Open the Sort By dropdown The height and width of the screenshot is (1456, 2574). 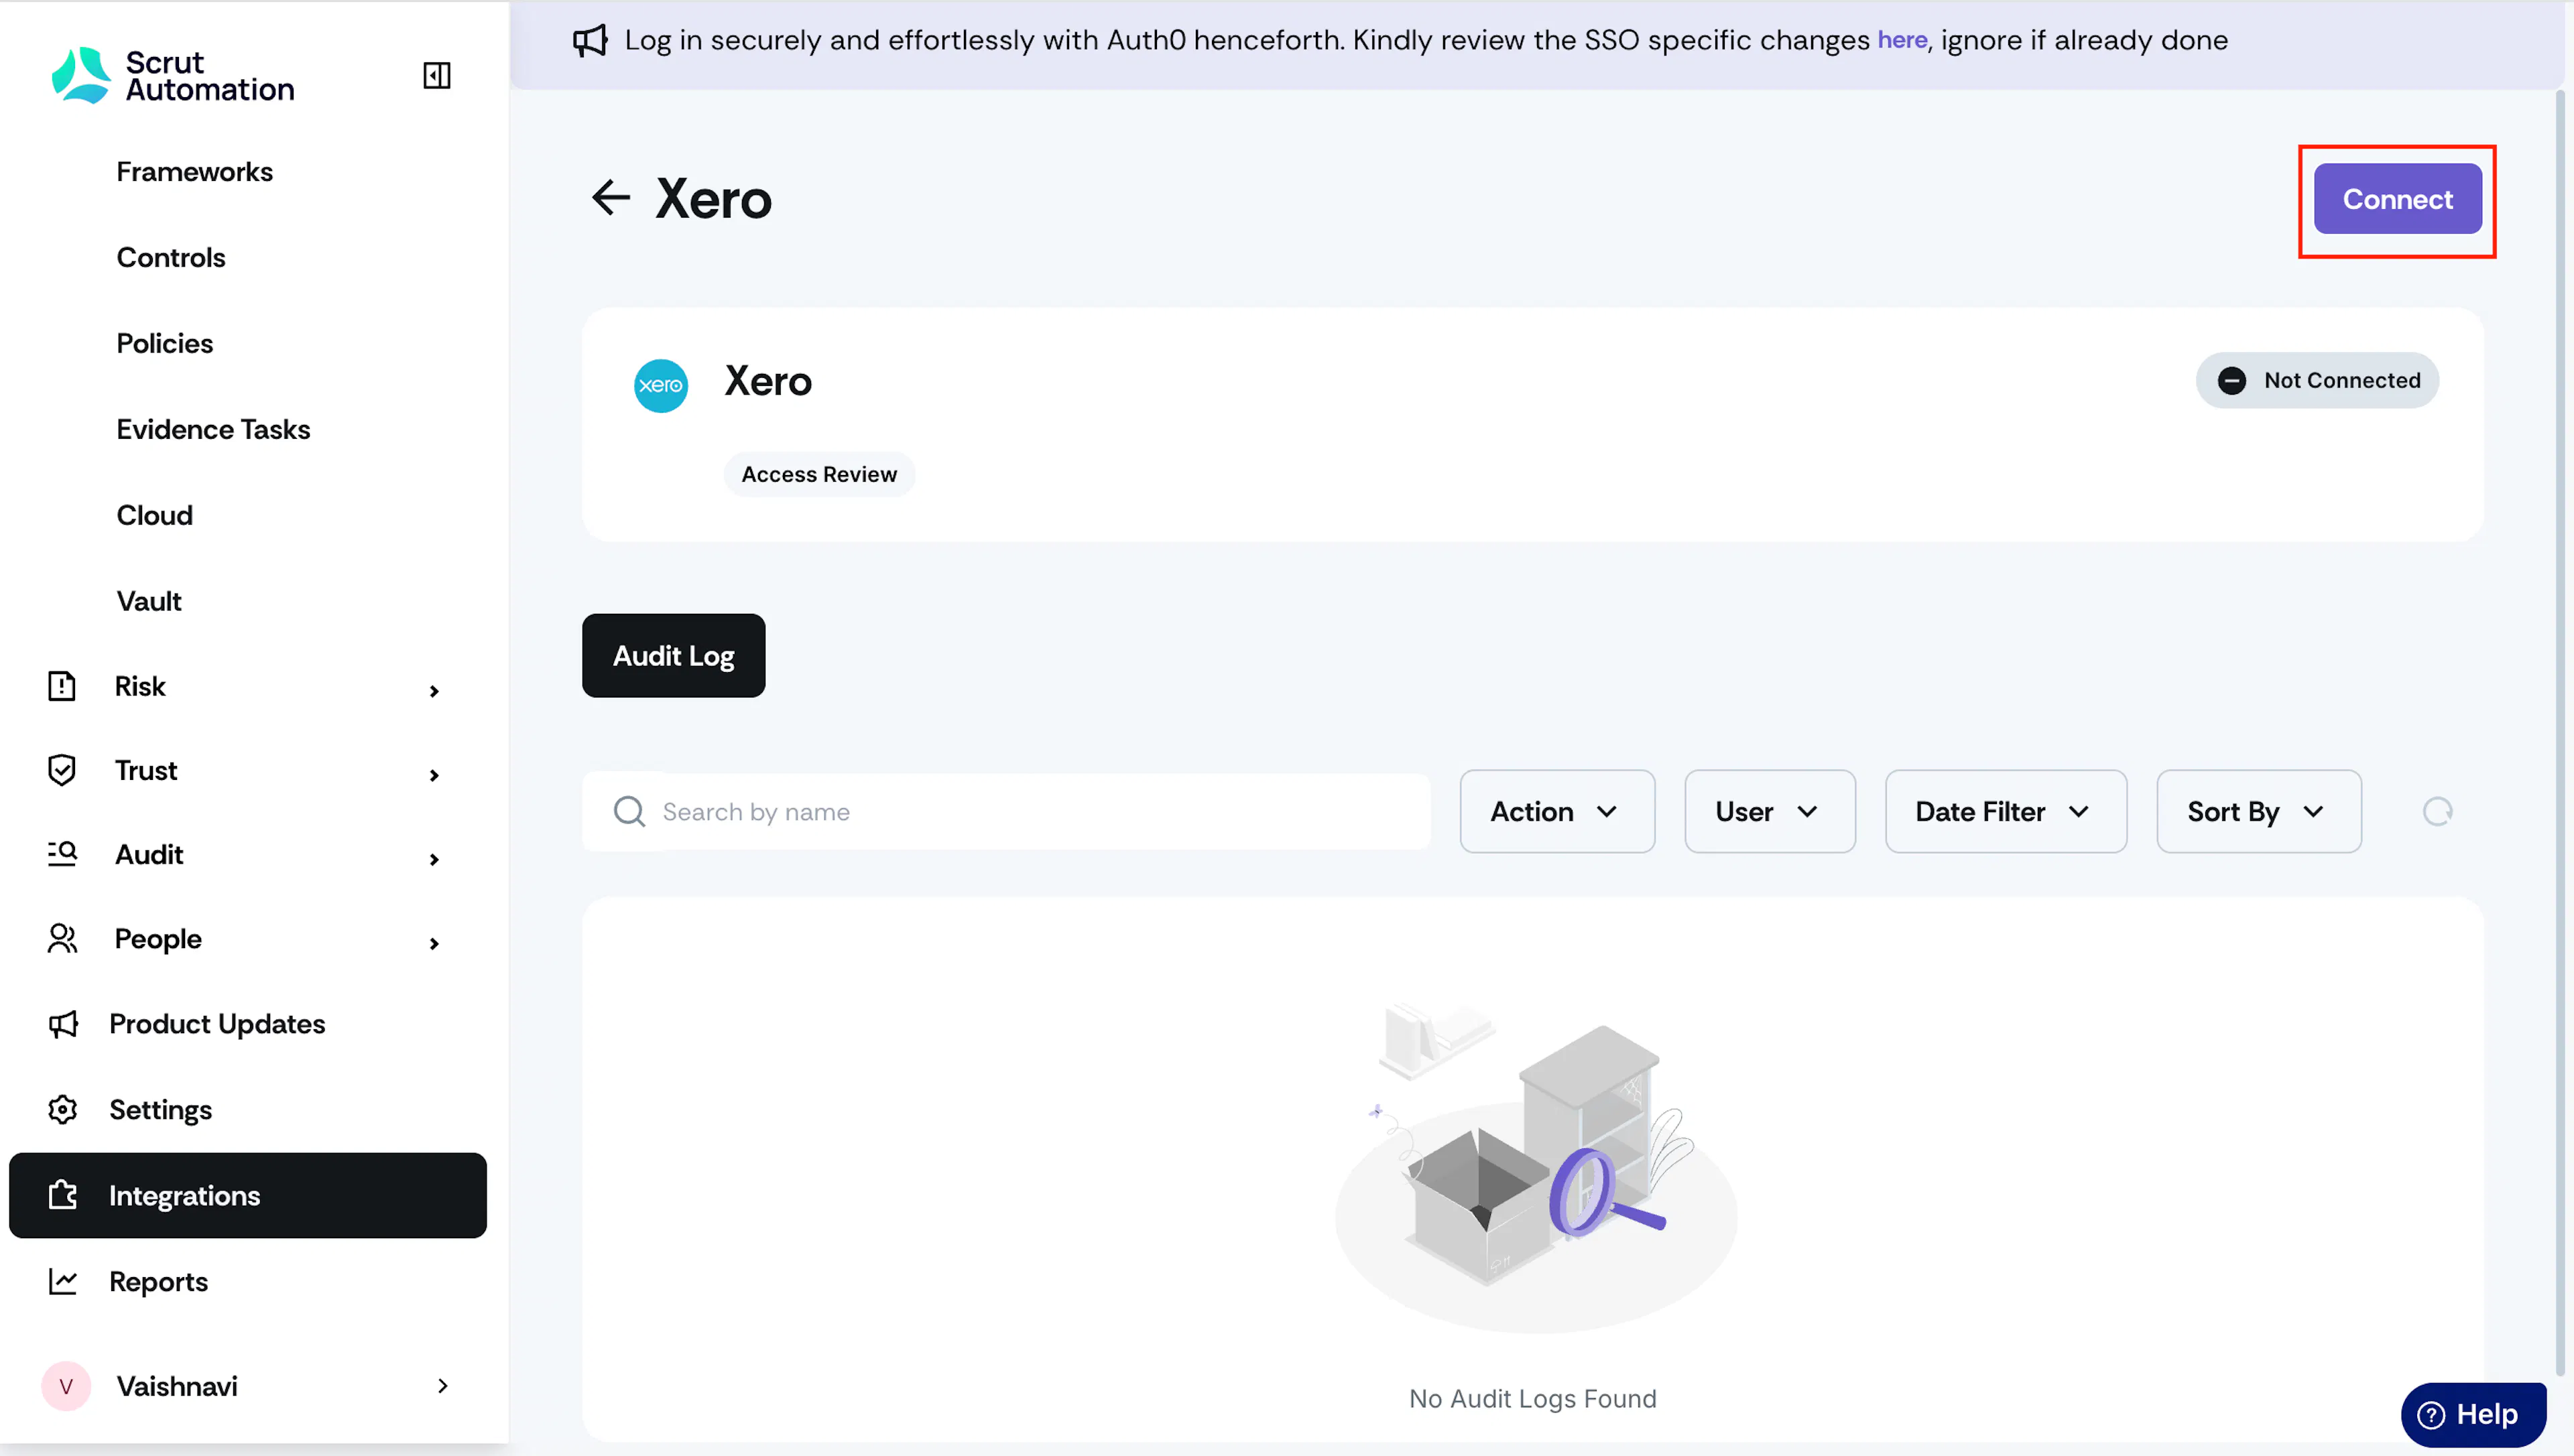tap(2259, 811)
